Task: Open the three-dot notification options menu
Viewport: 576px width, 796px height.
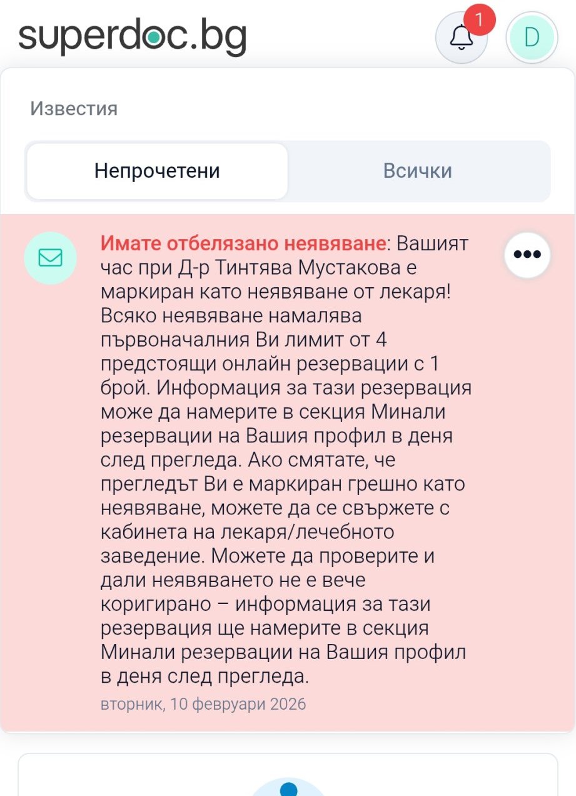Action: [x=527, y=255]
